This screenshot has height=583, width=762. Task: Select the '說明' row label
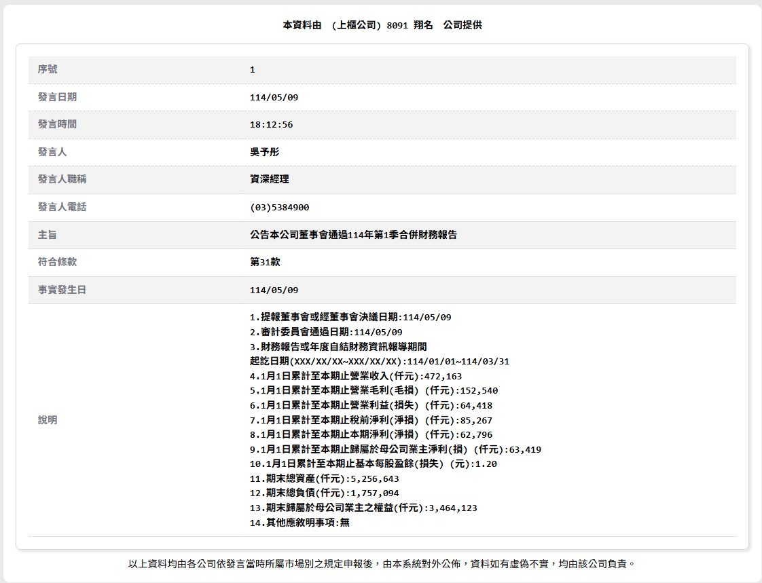point(48,419)
